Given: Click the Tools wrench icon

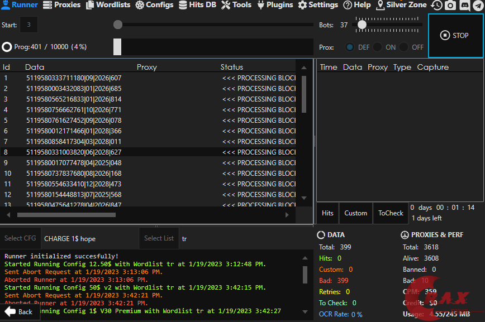Looking at the screenshot, I should click(x=226, y=5).
